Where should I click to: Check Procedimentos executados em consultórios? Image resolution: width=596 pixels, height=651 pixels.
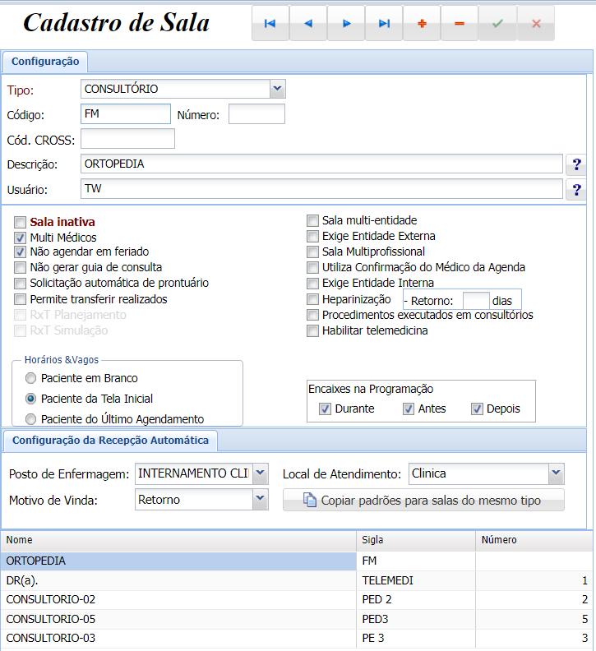pos(312,315)
